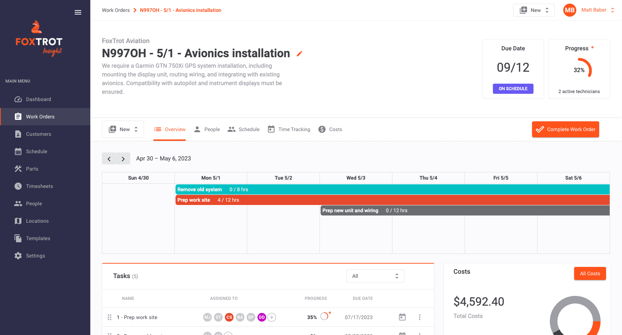Click the add assignee plus icon
Screen dimensions: 622x335
[272, 317]
